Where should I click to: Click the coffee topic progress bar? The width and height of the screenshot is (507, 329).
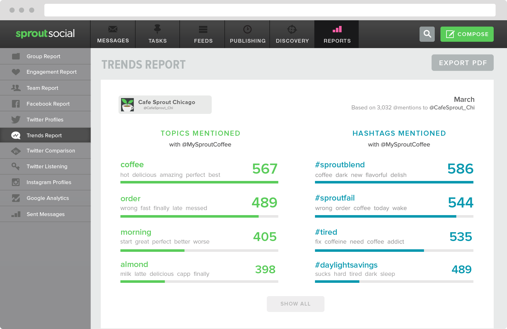point(199,182)
